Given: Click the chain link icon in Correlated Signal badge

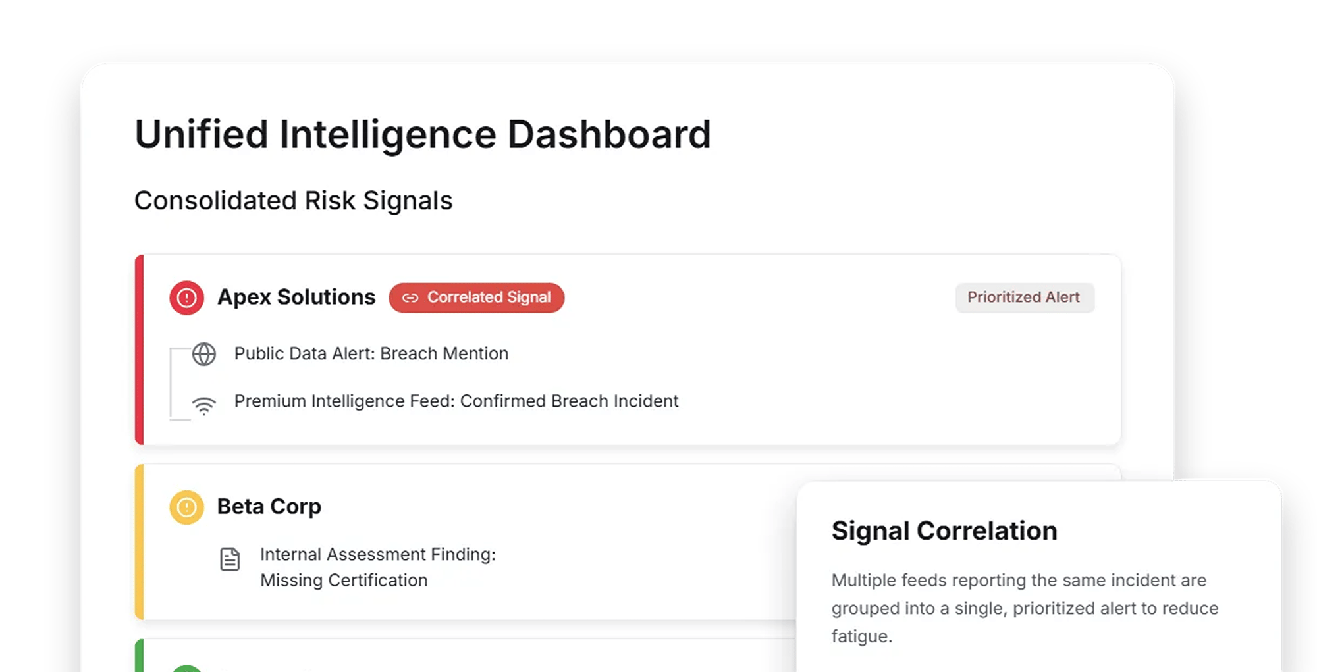Looking at the screenshot, I should point(410,298).
